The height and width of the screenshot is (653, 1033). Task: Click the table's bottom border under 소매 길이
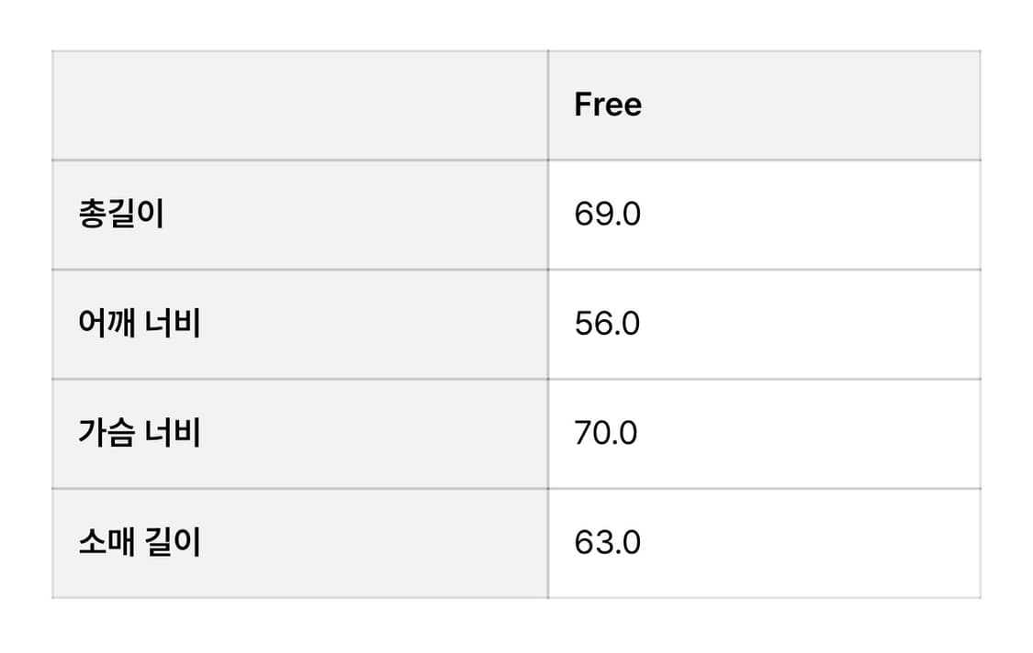(299, 598)
